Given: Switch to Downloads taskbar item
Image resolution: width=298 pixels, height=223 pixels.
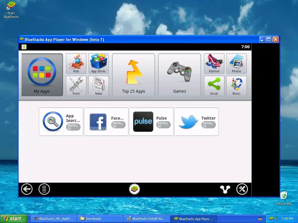Looking at the screenshot, I should 100,219.
